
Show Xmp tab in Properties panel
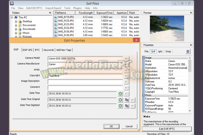coord(168,51)
